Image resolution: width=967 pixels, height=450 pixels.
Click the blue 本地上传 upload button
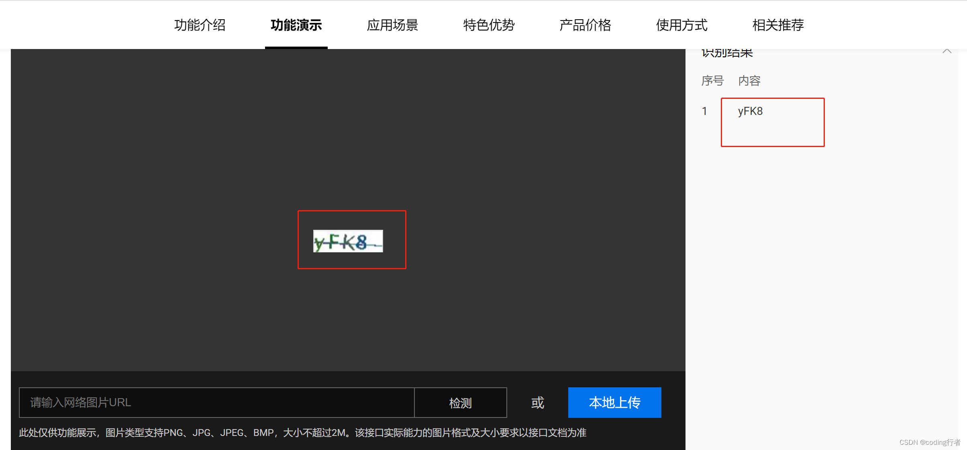tap(614, 403)
